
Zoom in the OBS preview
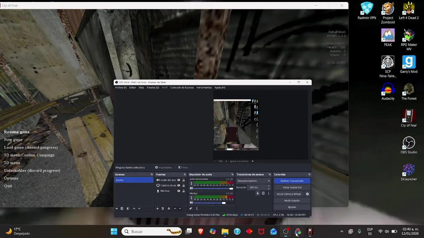(x=226, y=161)
